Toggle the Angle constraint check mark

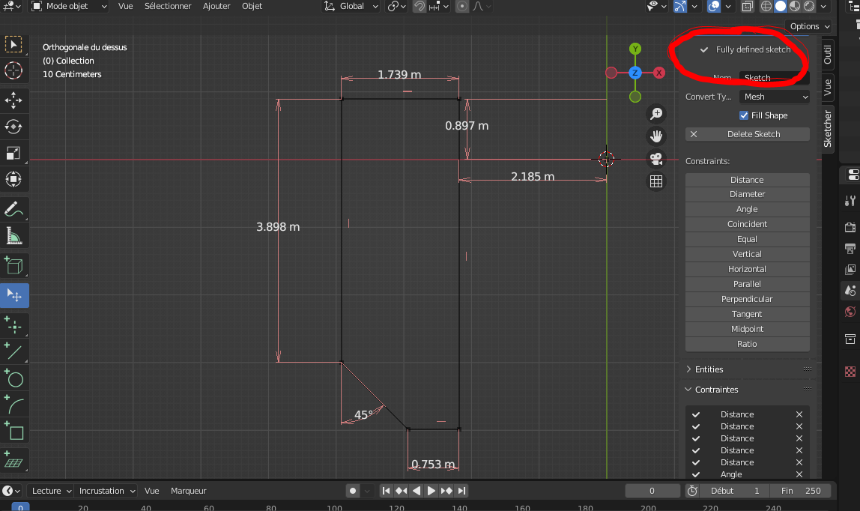click(x=696, y=474)
